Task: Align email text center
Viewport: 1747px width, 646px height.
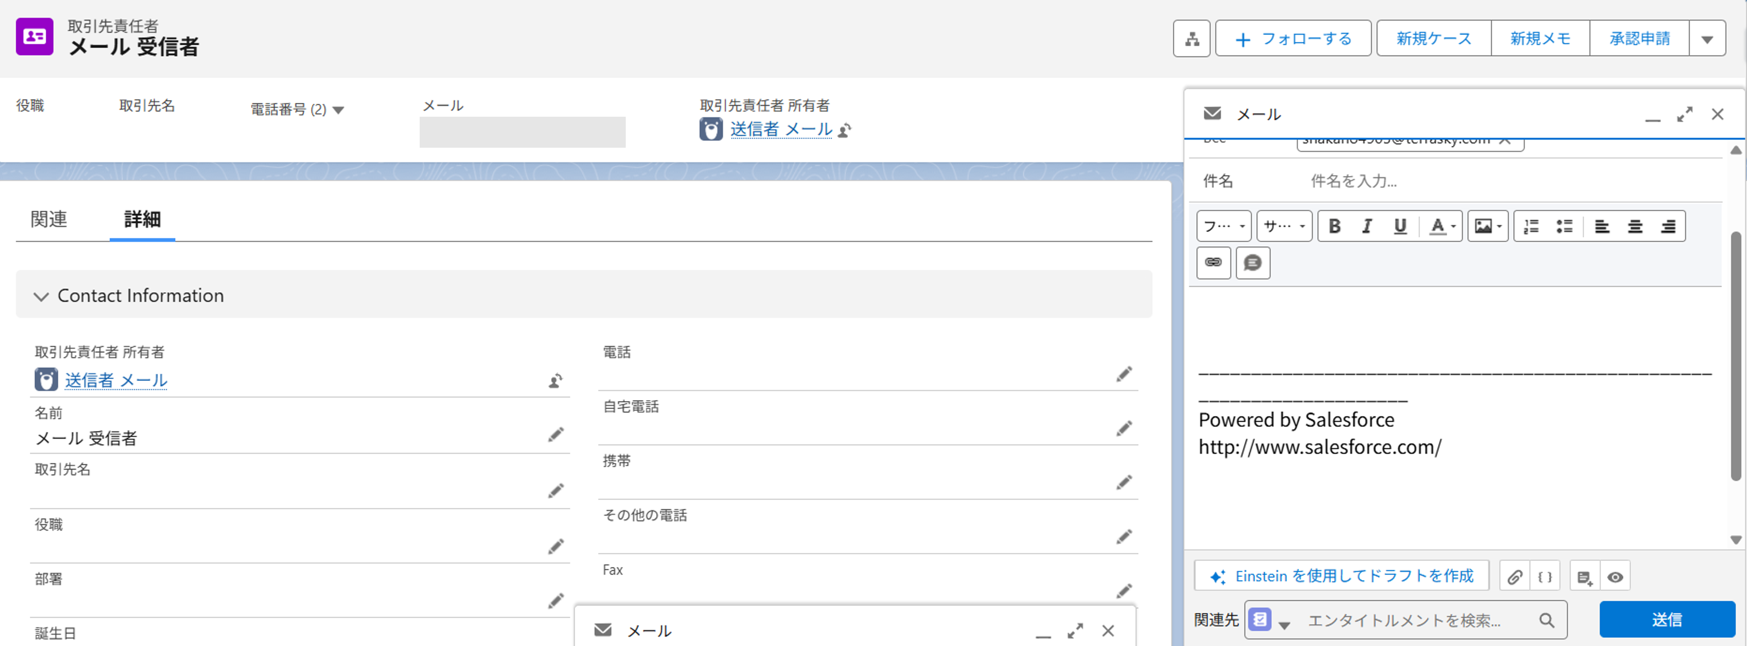Action: tap(1634, 226)
